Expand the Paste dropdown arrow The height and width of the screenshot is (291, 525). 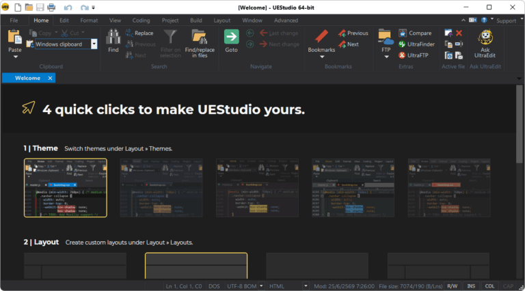[16, 57]
